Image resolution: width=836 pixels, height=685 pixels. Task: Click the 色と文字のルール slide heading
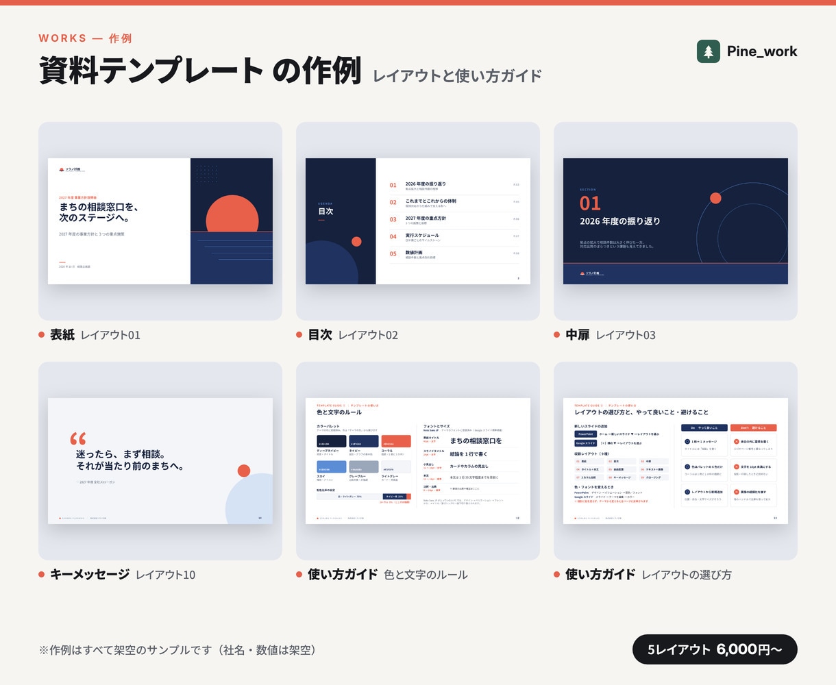click(x=339, y=412)
